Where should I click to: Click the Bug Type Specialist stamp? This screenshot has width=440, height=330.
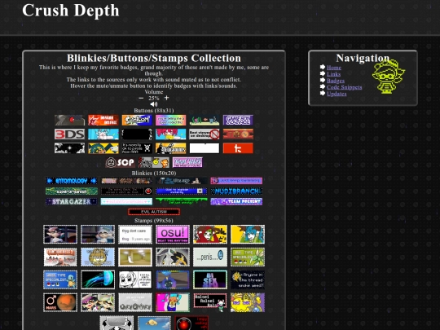tap(248, 257)
